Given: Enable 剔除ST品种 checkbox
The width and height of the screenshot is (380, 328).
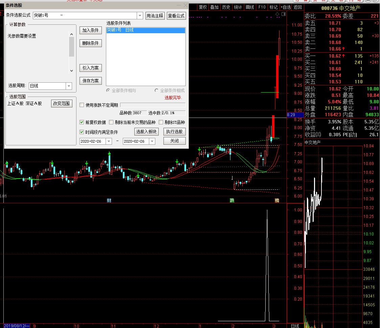Looking at the screenshot, I should coord(161,122).
